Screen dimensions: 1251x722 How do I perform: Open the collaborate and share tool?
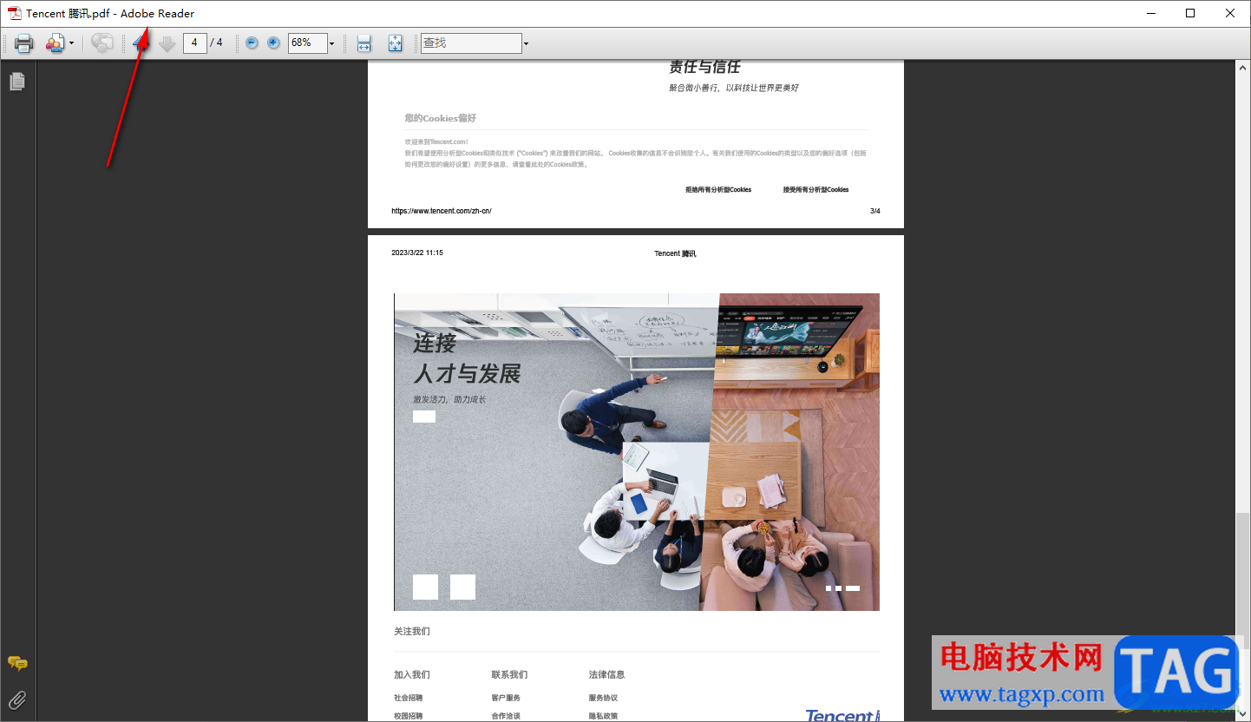click(55, 43)
